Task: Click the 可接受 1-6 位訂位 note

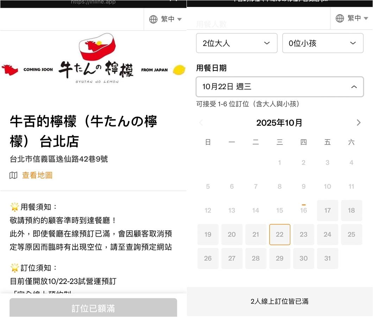Action: (x=248, y=104)
